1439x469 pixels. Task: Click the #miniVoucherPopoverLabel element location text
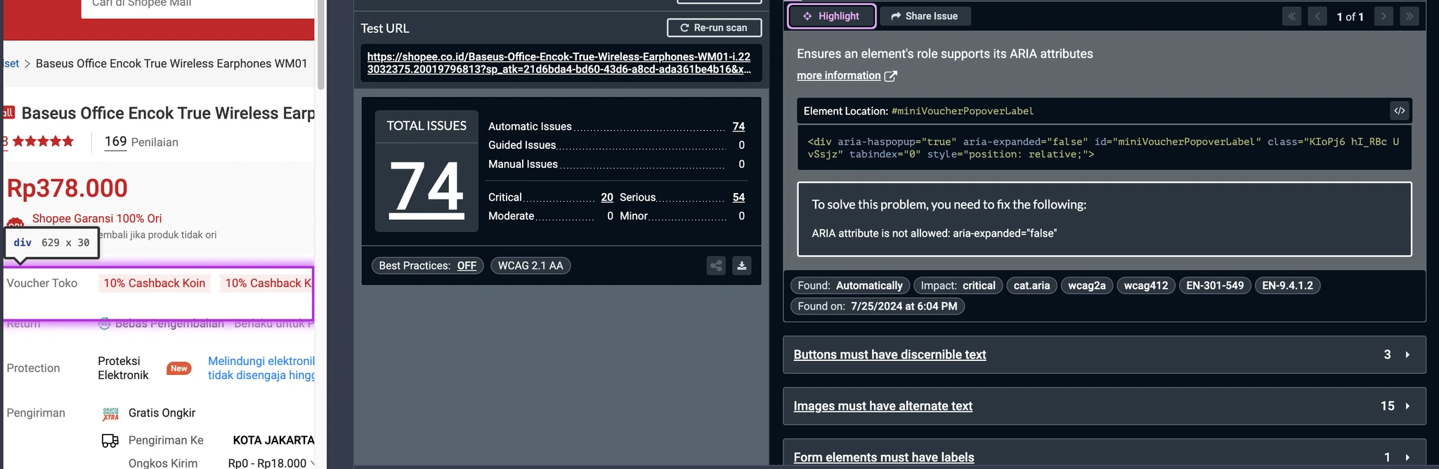pyautogui.click(x=962, y=111)
